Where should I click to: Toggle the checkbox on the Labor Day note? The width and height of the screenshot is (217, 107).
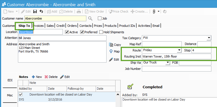tap(21, 94)
